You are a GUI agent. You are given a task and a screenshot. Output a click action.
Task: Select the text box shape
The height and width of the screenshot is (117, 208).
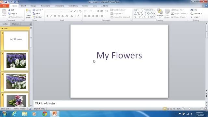coord(135,10)
